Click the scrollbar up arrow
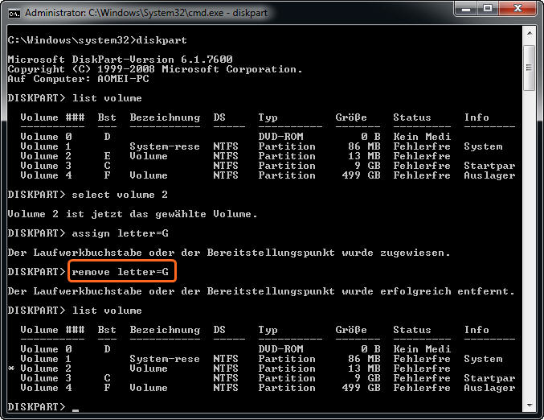This screenshot has height=420, width=544. pyautogui.click(x=530, y=36)
